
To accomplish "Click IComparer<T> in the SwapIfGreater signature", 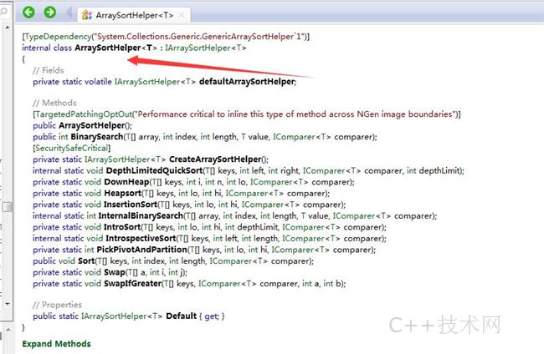I will pos(228,283).
